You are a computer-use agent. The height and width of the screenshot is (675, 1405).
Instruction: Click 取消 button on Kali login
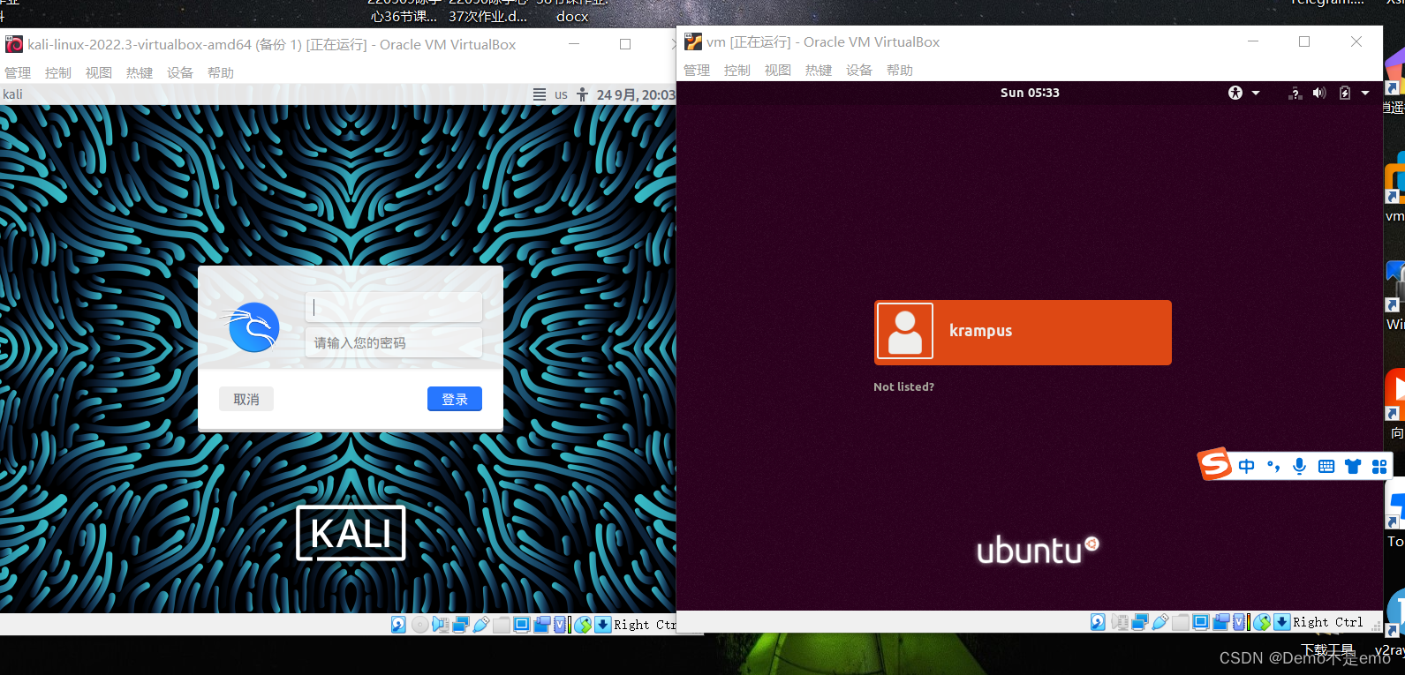point(246,399)
